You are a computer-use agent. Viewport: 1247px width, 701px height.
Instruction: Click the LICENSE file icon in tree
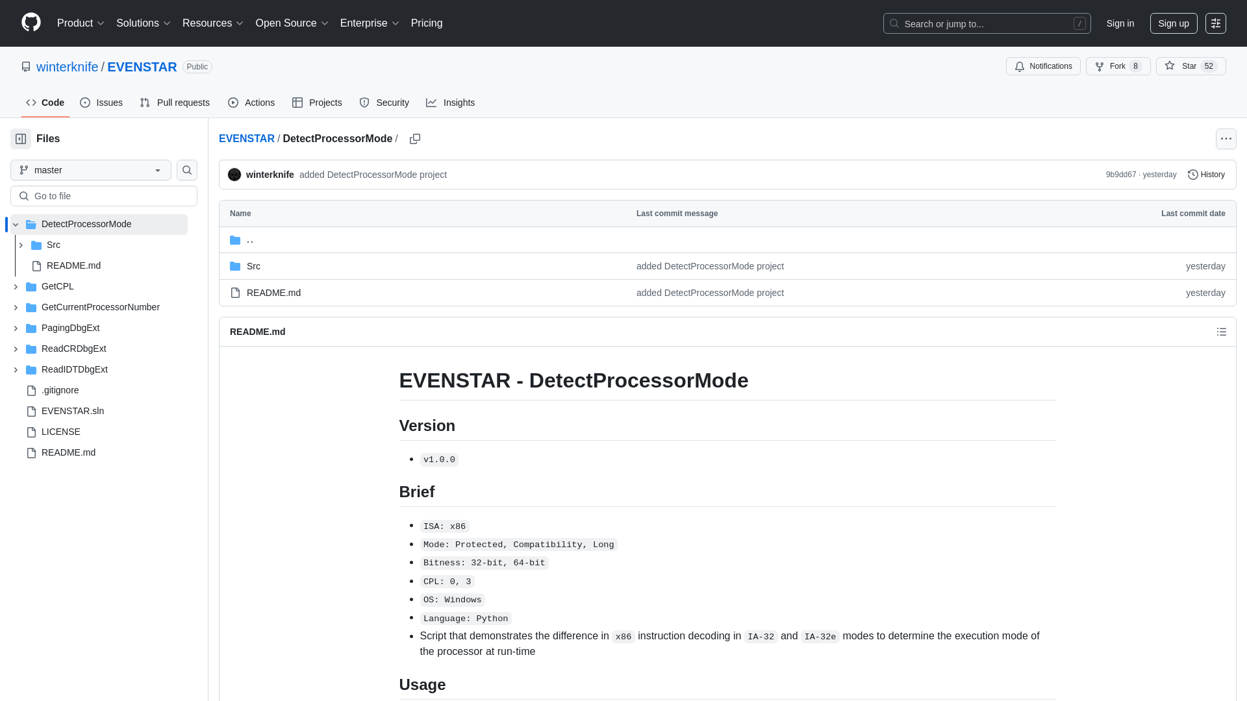pos(31,432)
